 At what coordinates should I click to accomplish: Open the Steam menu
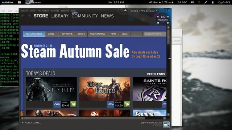(24, 11)
